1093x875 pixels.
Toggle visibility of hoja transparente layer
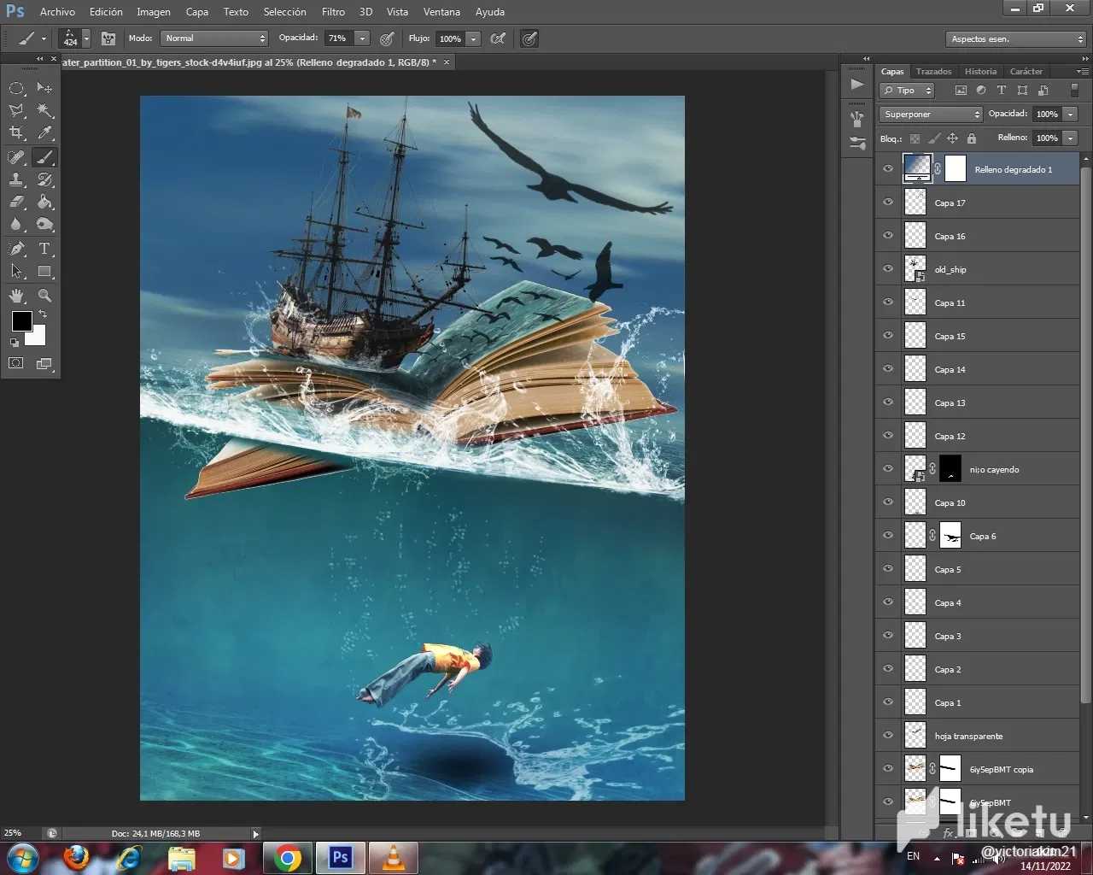click(888, 736)
